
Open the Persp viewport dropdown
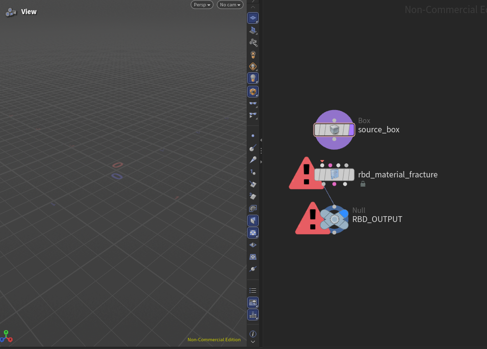tap(202, 5)
